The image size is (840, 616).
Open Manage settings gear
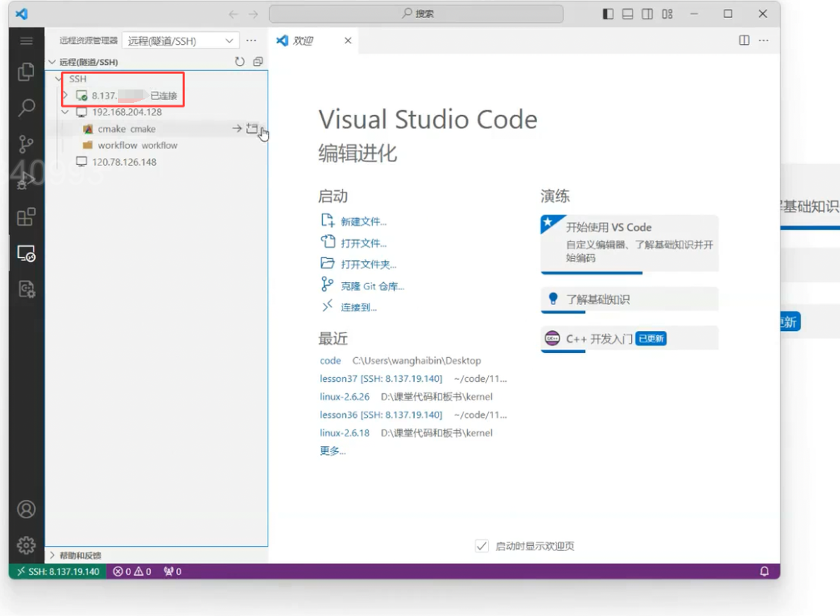26,545
